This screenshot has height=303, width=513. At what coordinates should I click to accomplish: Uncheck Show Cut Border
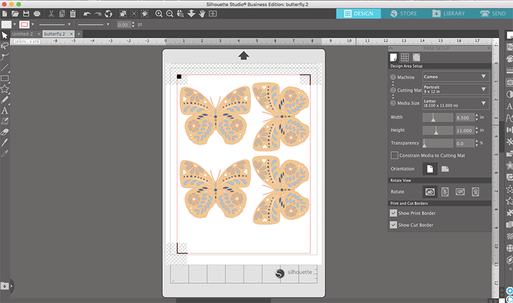click(x=394, y=225)
